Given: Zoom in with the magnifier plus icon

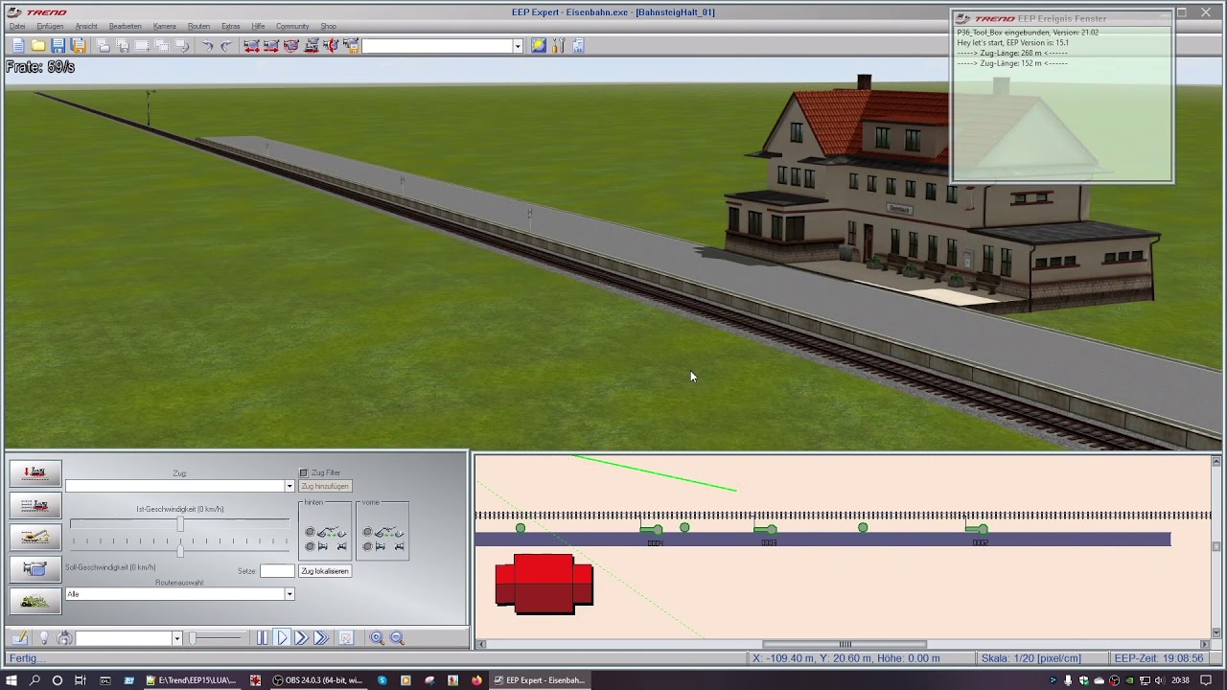Looking at the screenshot, I should point(377,638).
